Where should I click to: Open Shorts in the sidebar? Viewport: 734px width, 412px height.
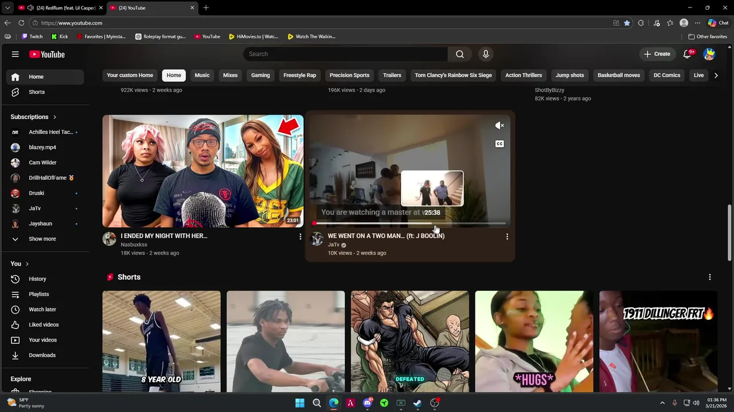click(46, 92)
